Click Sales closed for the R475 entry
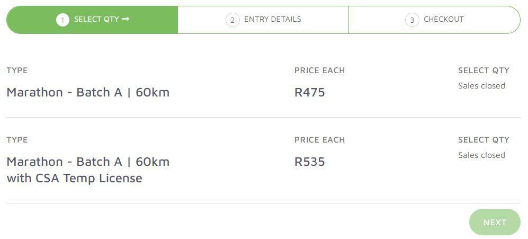Image resolution: width=528 pixels, height=239 pixels. [x=481, y=86]
